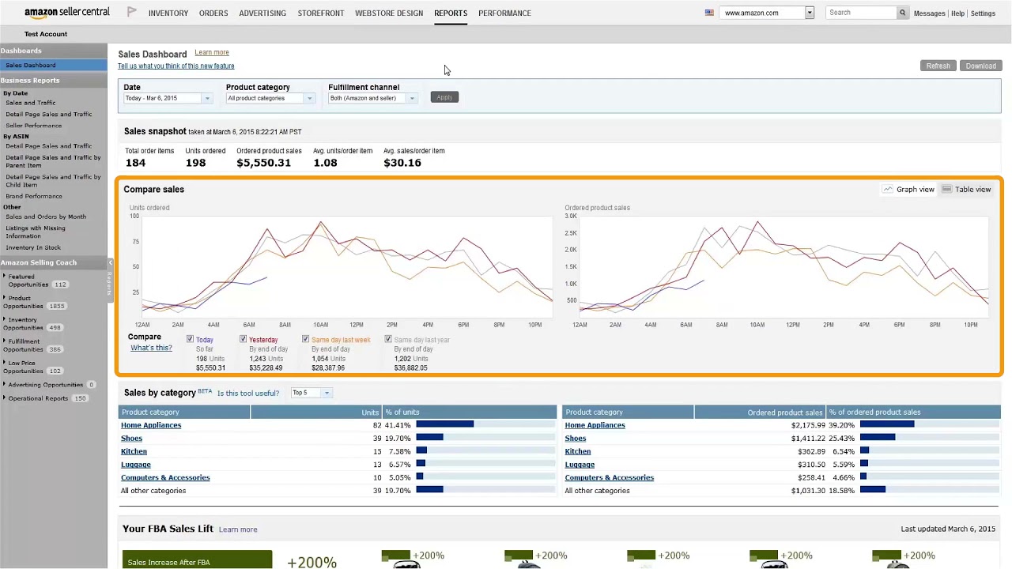Click the Shoes ordered product sales bar
The image size is (1012, 569).
point(878,438)
